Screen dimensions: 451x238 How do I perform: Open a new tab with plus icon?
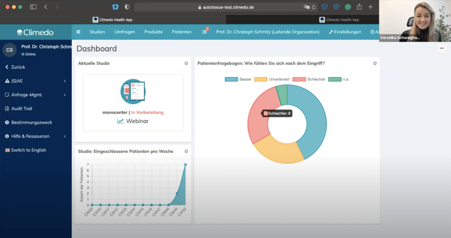point(370,7)
